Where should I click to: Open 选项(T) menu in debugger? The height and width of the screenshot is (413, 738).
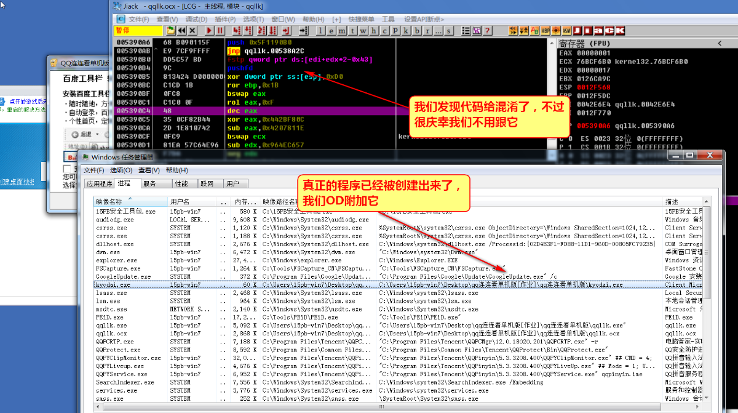tap(254, 19)
